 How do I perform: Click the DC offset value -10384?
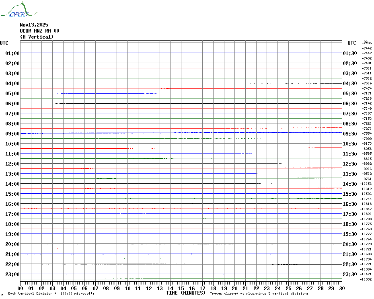(x=366, y=269)
